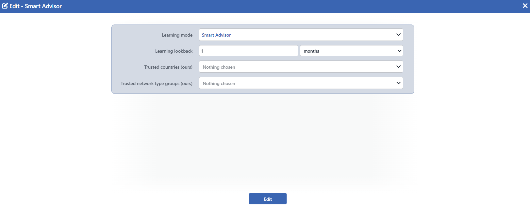Click the Edit - Smart Advisor title text
This screenshot has width=530, height=206.
click(x=36, y=6)
